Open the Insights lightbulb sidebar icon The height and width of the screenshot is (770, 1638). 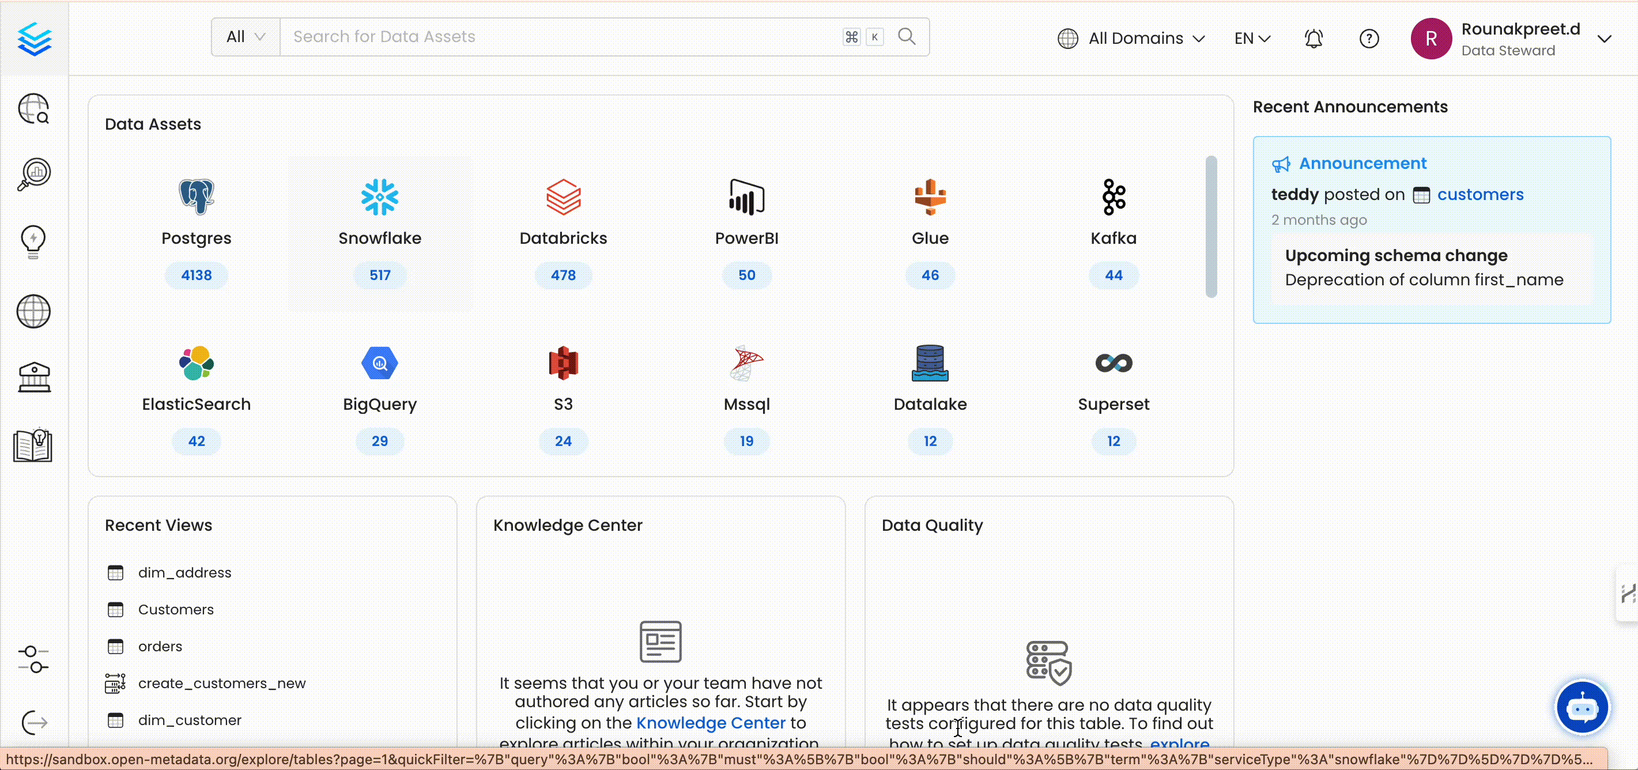(33, 241)
